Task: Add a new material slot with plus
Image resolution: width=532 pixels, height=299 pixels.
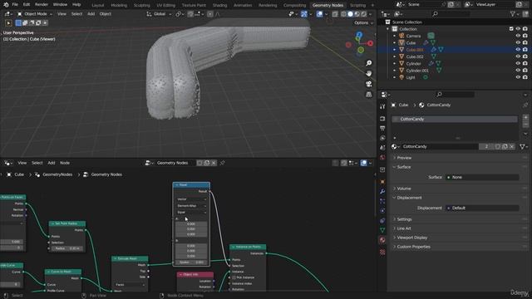Action: click(525, 118)
